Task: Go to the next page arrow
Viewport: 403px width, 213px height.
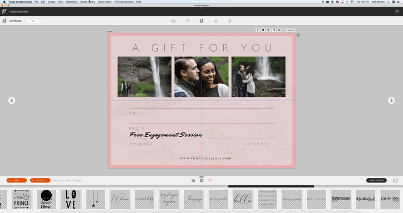Action: coord(391,100)
